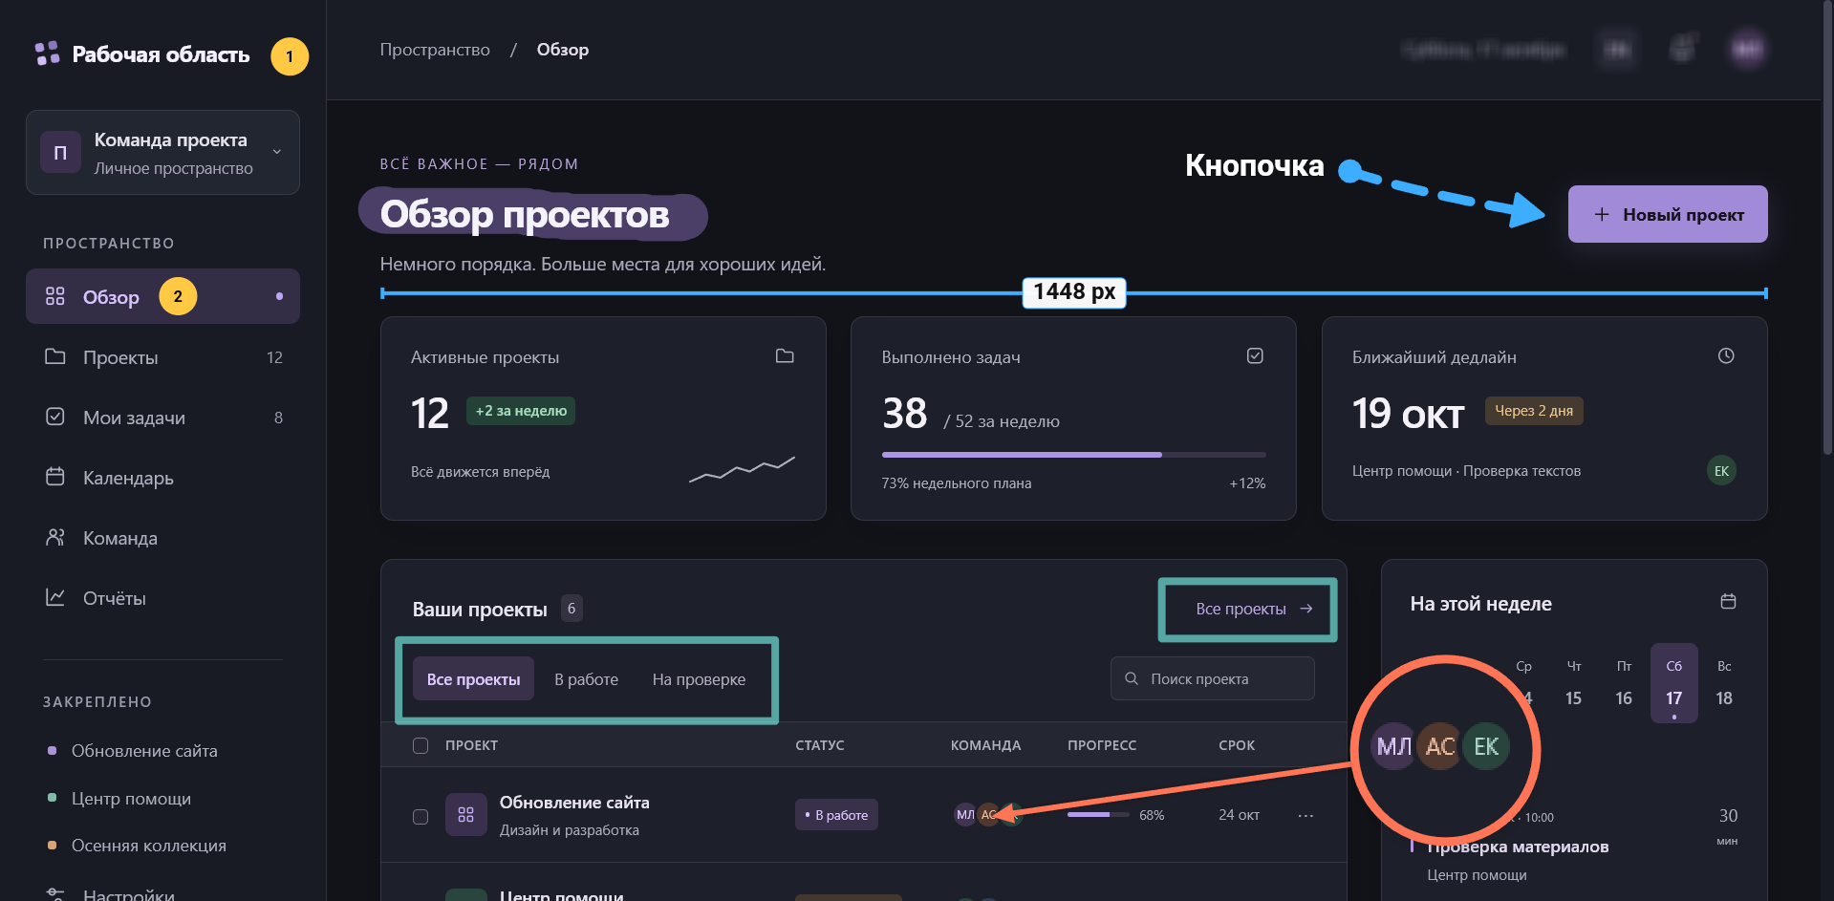Click the Через 2 дня badge

pyautogui.click(x=1534, y=411)
